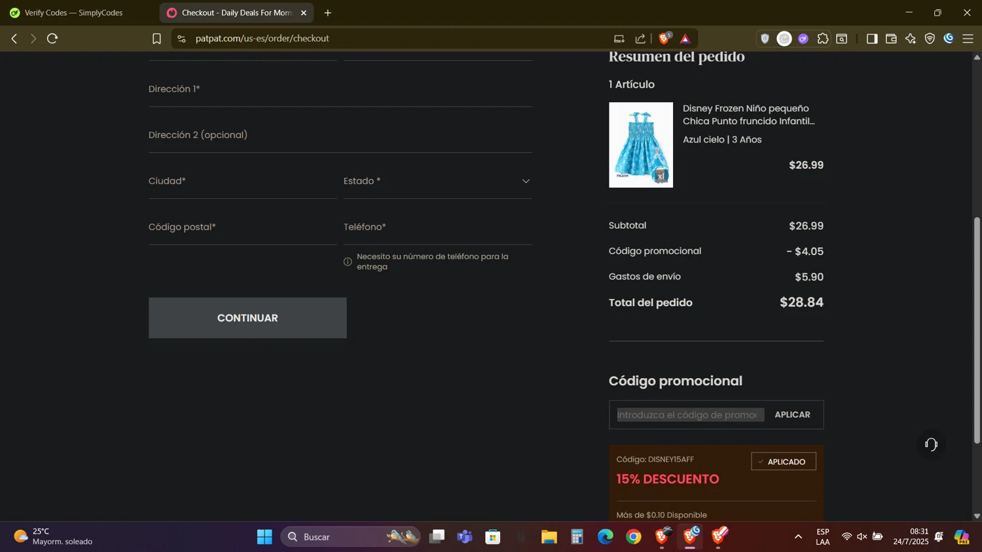This screenshot has width=982, height=552.
Task: Click APLICAR promo code button
Action: [x=792, y=415]
